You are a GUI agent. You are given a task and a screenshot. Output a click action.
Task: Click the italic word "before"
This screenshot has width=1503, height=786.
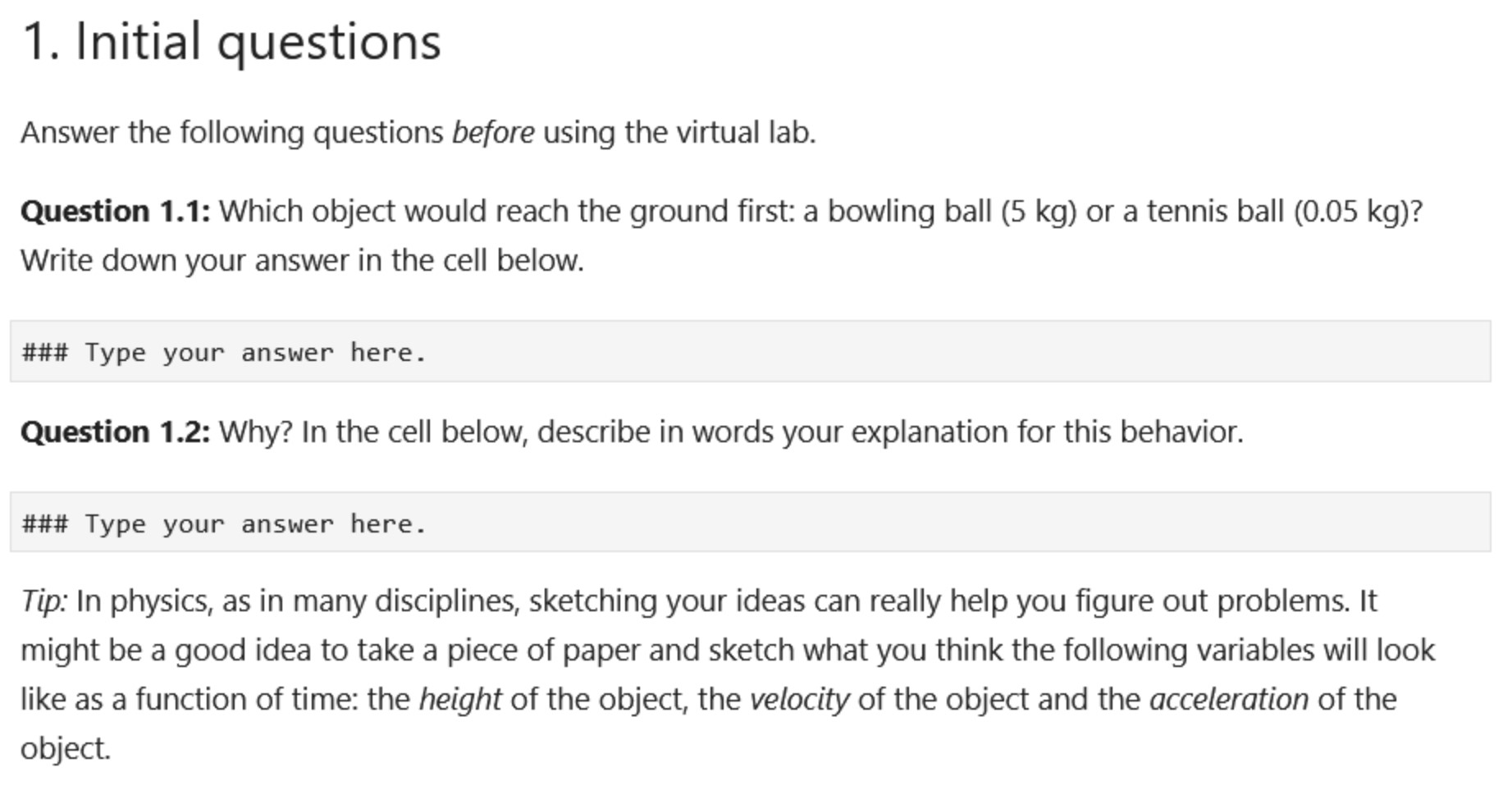click(x=493, y=132)
